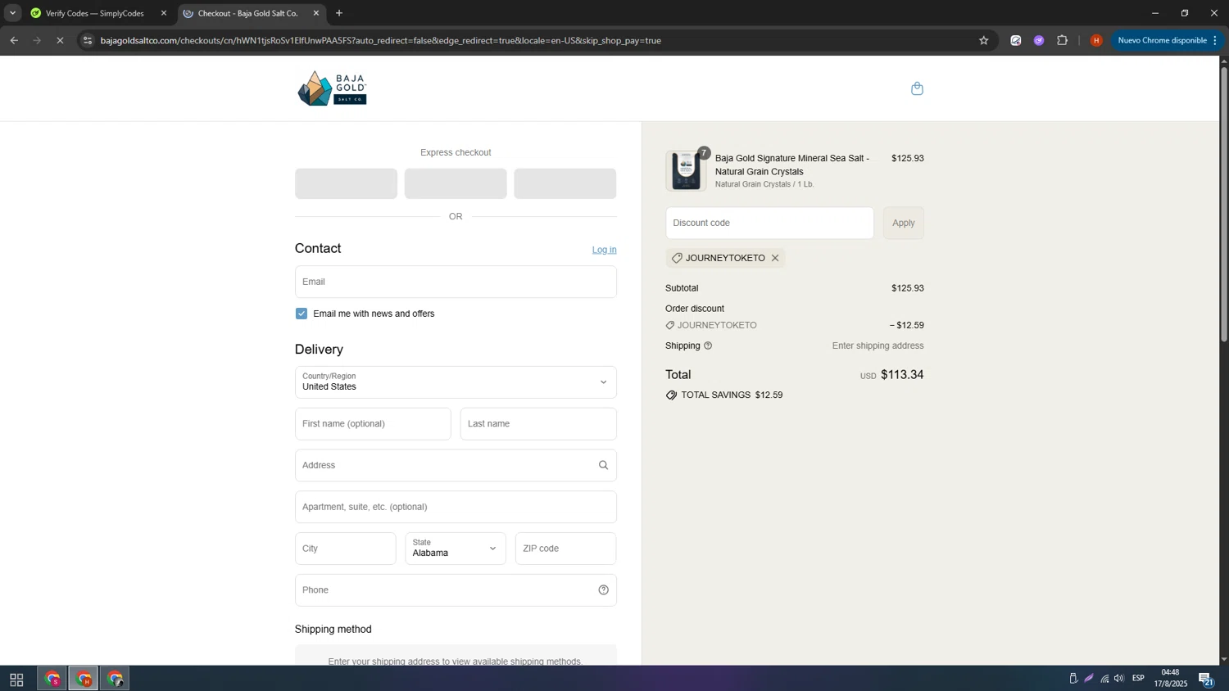The width and height of the screenshot is (1229, 691).
Task: Open the Chrome extensions puzzle icon
Action: (1062, 40)
